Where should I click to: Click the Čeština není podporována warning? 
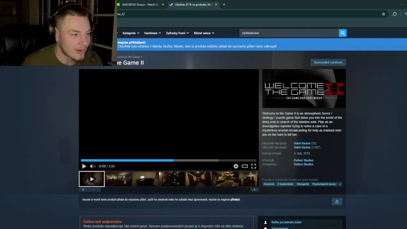pos(102,222)
